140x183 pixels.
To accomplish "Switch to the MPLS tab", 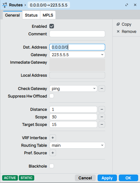I will click(x=48, y=15).
